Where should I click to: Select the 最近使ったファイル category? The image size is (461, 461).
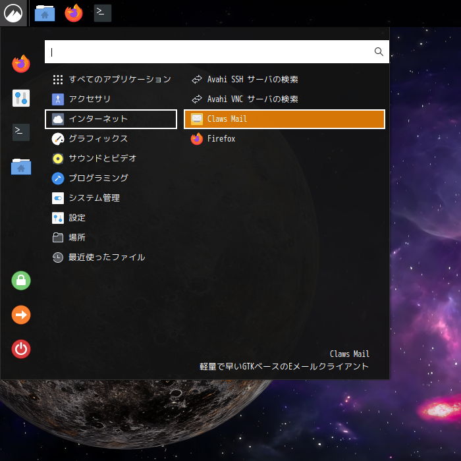pyautogui.click(x=111, y=258)
